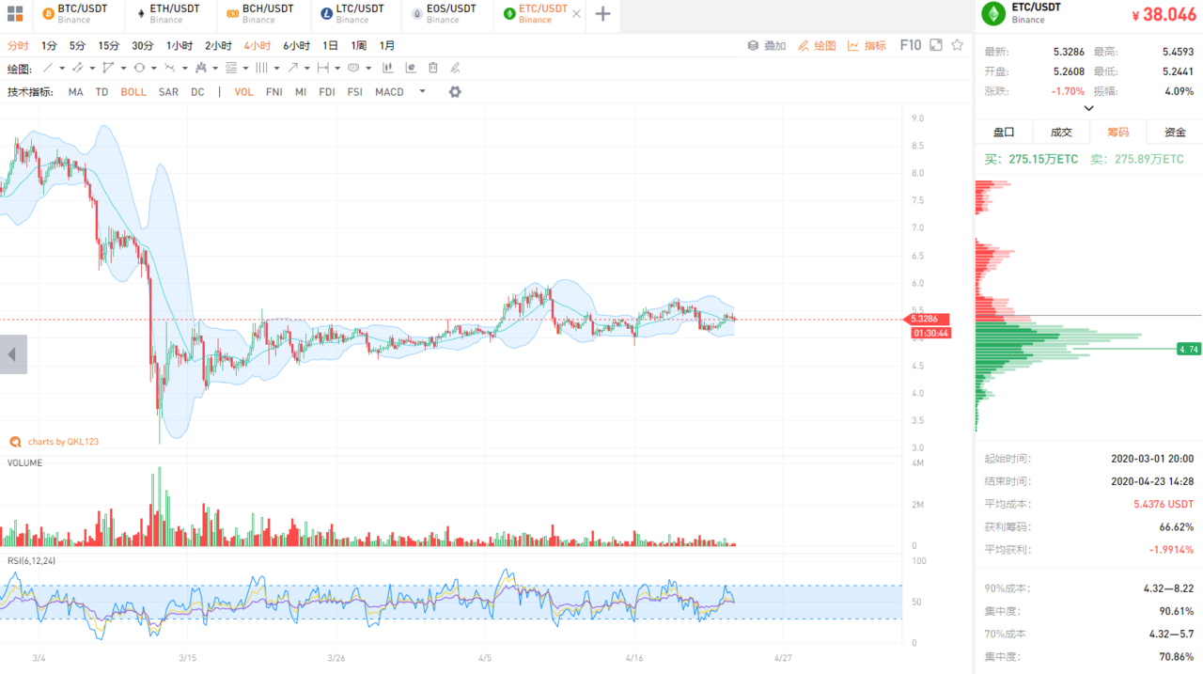Toggle the DC indicator
Image resolution: width=1203 pixels, height=674 pixels.
[197, 92]
